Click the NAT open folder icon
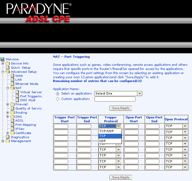 pos(12,88)
